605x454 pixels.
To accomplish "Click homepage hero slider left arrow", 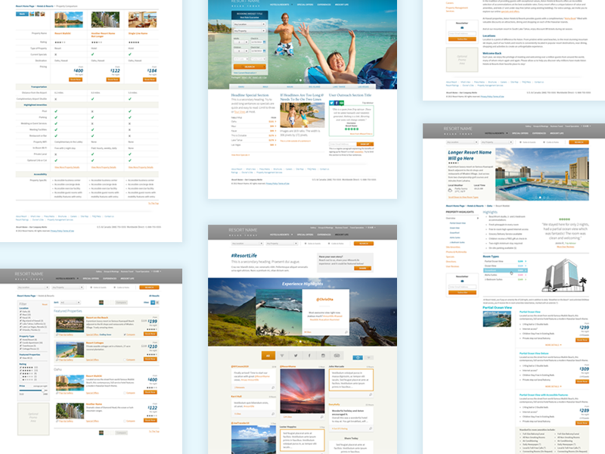I will 212,39.
